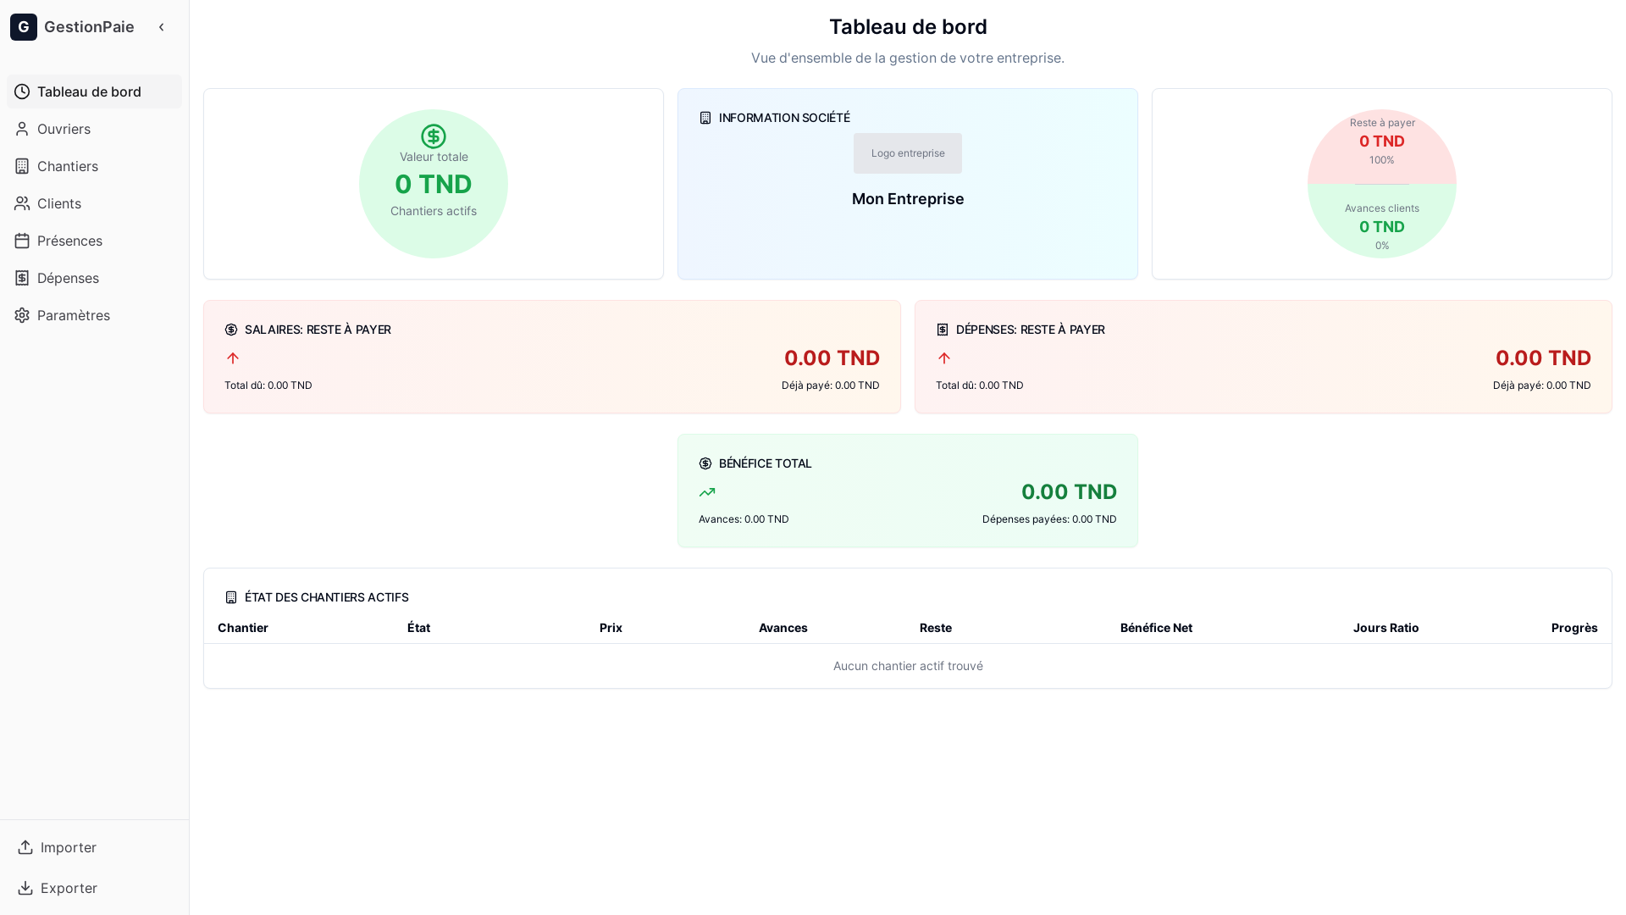Click the gear icon beside Paramètres

point(22,315)
